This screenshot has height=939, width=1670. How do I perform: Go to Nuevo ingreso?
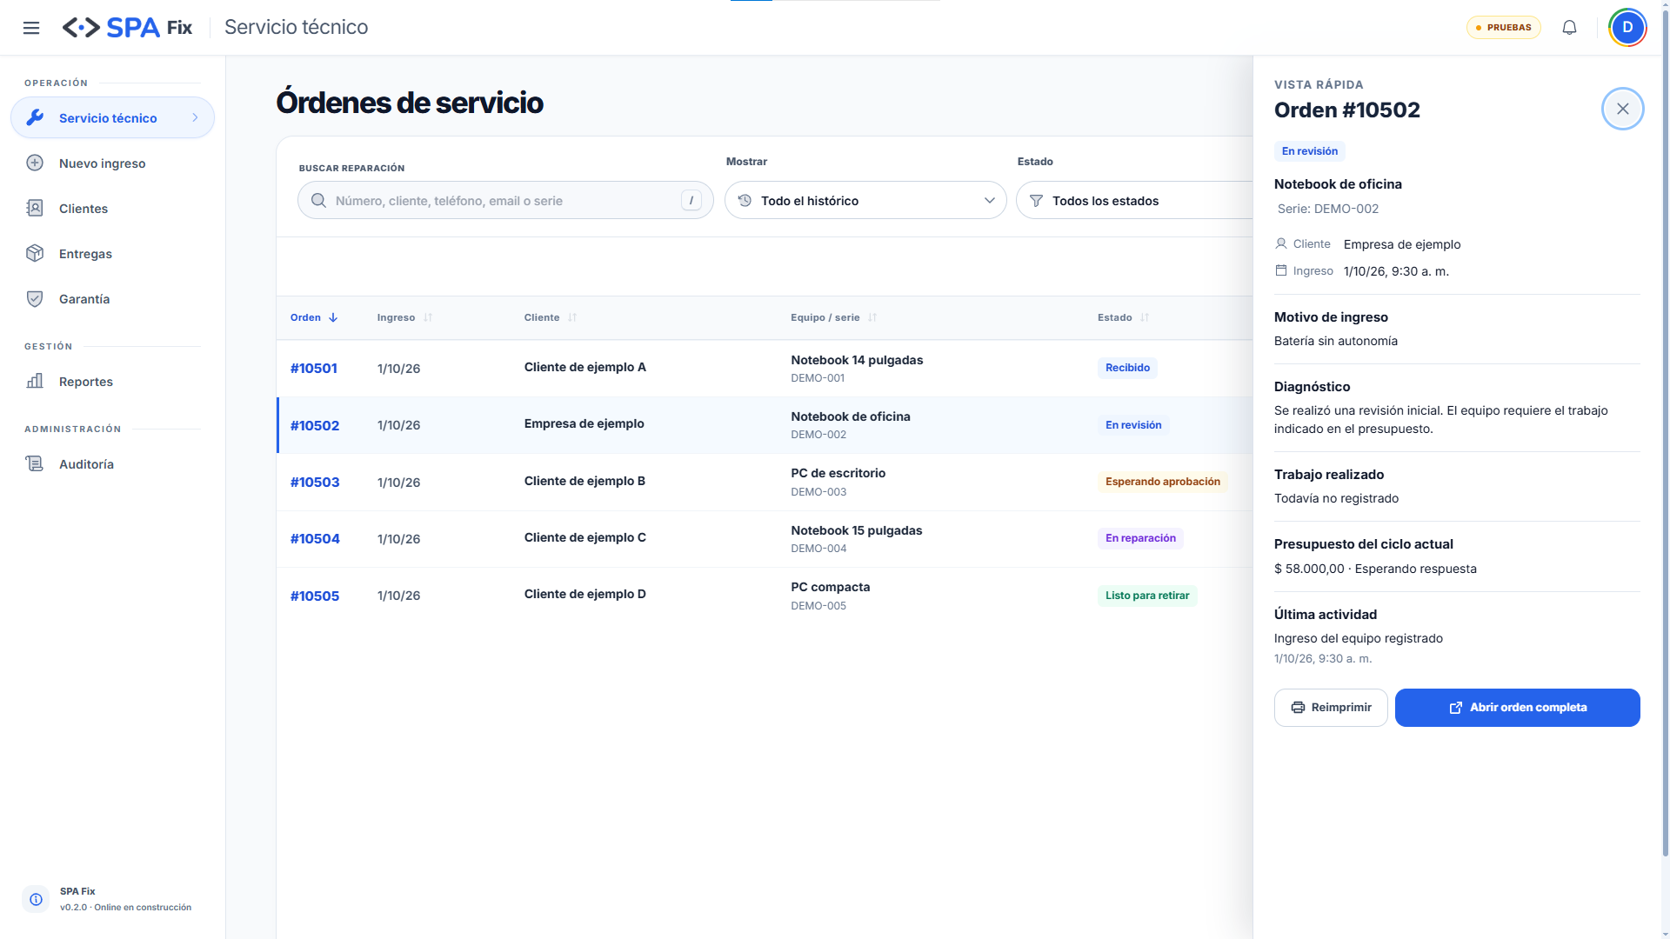click(112, 163)
